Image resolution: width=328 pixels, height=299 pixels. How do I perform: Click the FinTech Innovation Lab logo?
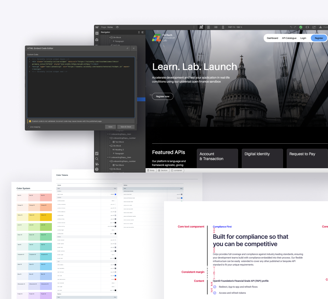[163, 38]
